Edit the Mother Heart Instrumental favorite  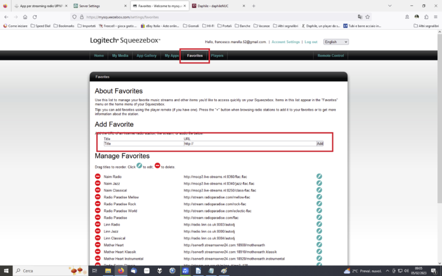(319, 258)
